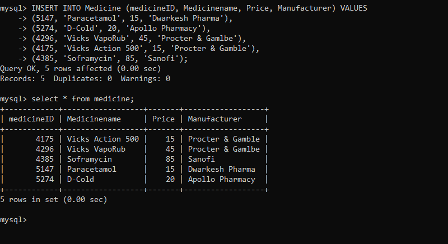Click the '5 rows in set' status line
The height and width of the screenshot is (244, 448).
(x=54, y=199)
